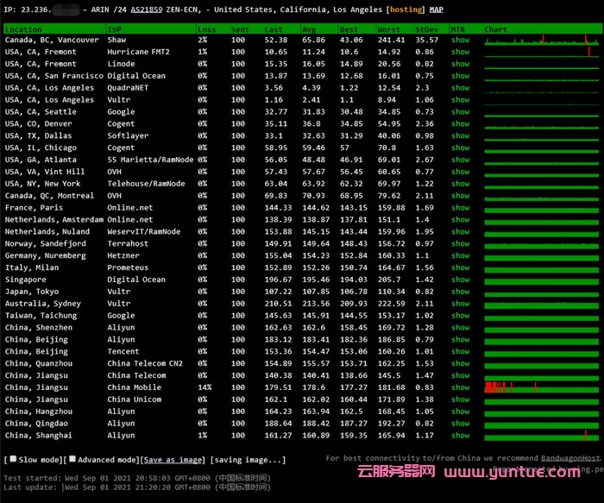The width and height of the screenshot is (604, 503).
Task: Show MTR for Paris Online.net row
Action: 461,208
